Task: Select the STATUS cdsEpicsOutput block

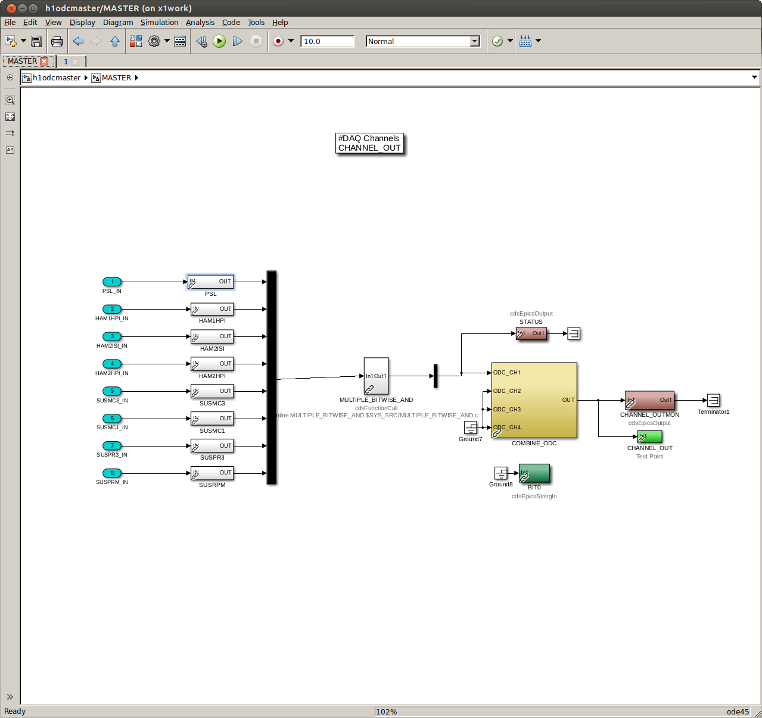Action: [x=531, y=333]
